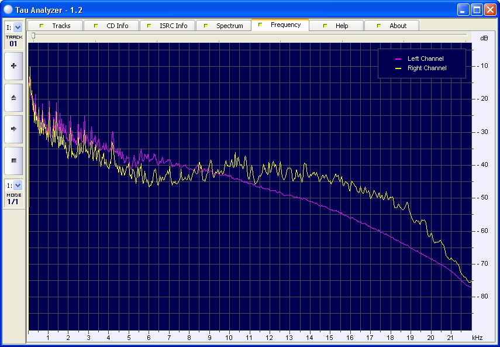
Task: Go to the ISRC Info tab
Action: pos(168,26)
